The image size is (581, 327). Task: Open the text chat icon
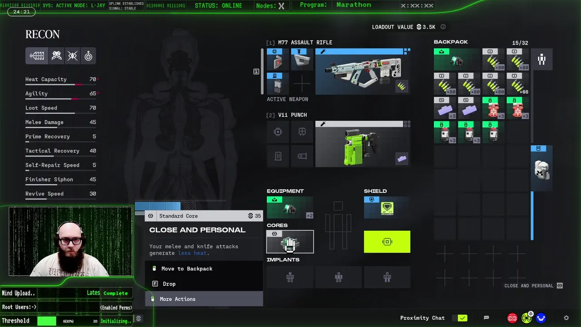pos(487,318)
